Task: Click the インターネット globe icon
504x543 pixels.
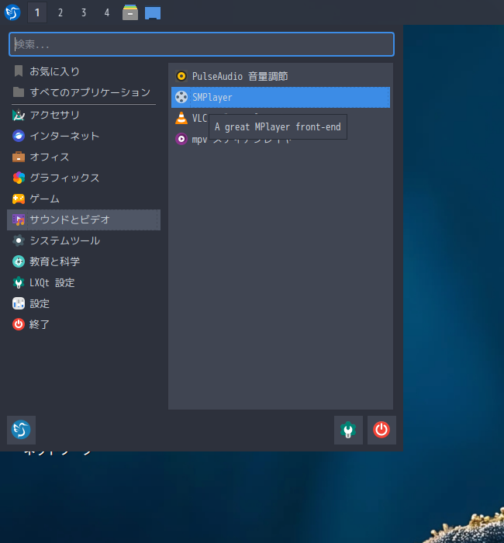Action: coord(19,136)
